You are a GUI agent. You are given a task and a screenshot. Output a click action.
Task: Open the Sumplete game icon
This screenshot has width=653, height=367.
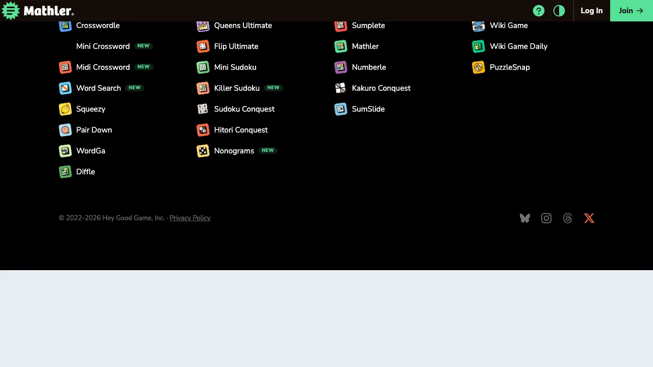341,25
